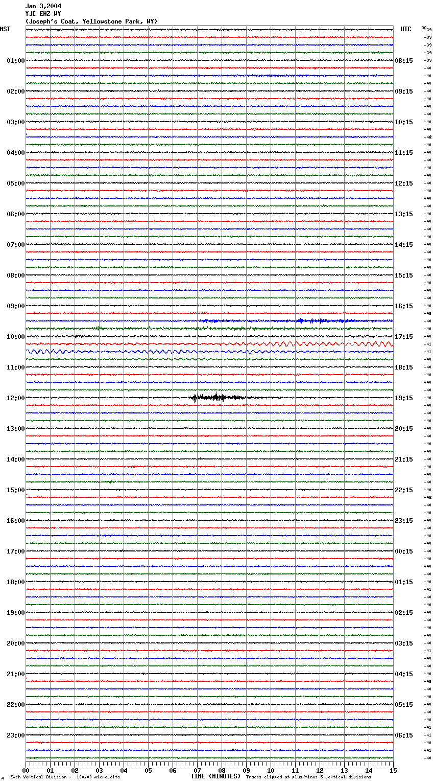Click the 17:15 UTC time label
Viewport: 434px width, 784px height.
(x=404, y=337)
